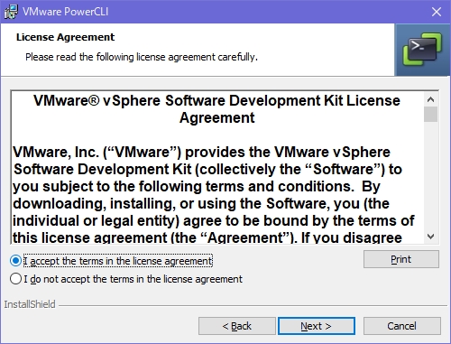Click the license scrollbar thumb
Viewport: 451px width, 344px height.
point(430,115)
